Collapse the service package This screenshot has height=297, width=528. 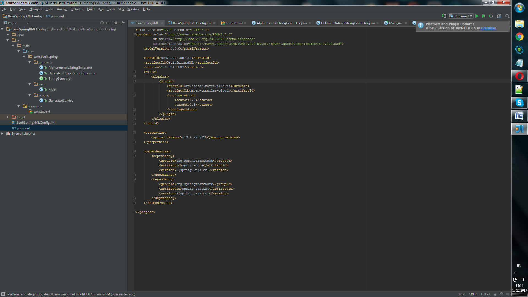[30, 95]
